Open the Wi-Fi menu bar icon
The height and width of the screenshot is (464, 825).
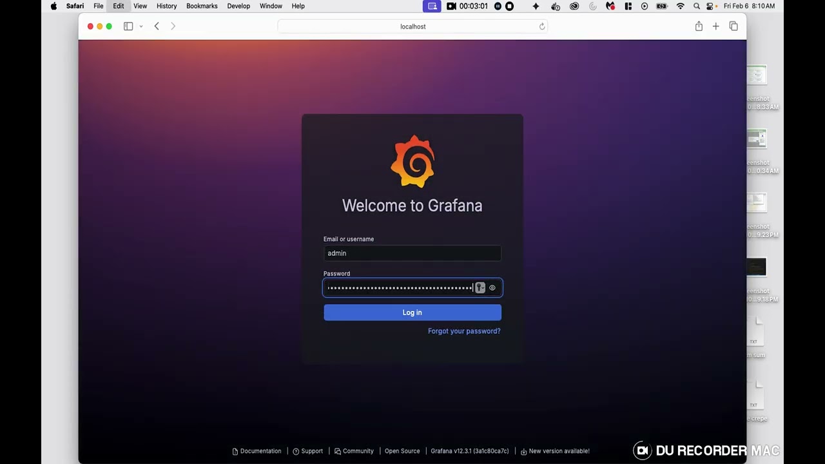680,6
